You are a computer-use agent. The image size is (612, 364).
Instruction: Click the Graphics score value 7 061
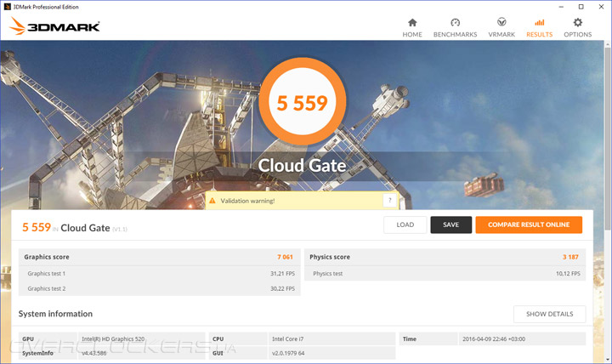click(285, 257)
